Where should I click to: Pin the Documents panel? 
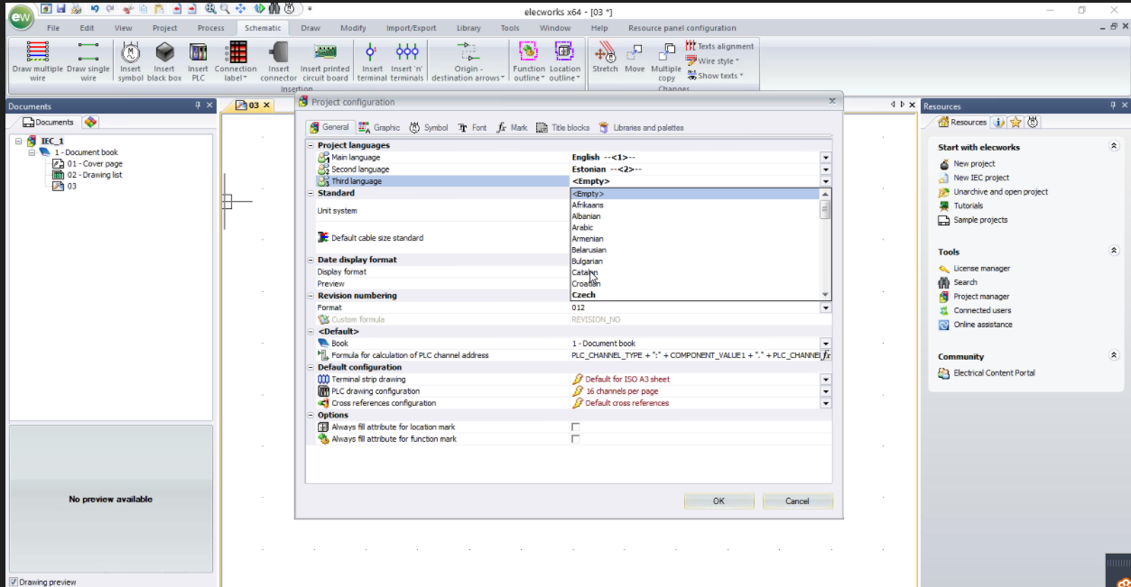198,105
